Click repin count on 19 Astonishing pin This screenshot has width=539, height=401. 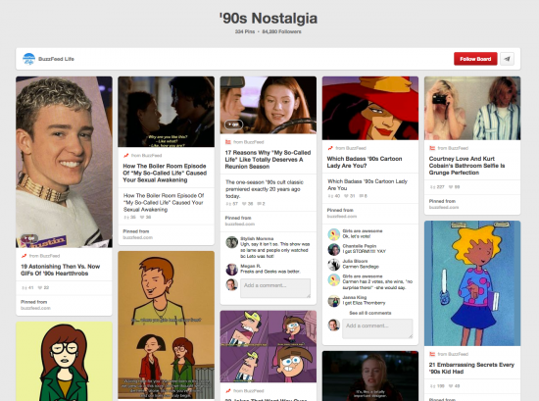[27, 287]
